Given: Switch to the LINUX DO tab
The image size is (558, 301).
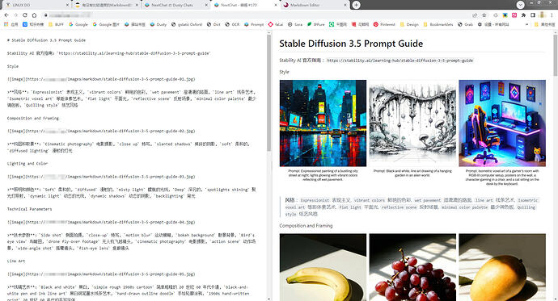Looking at the screenshot, I should [36, 5].
